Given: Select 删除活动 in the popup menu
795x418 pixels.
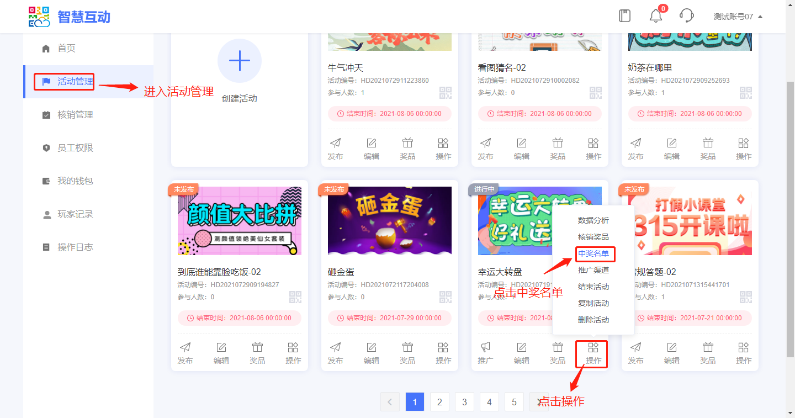Looking at the screenshot, I should [x=593, y=320].
